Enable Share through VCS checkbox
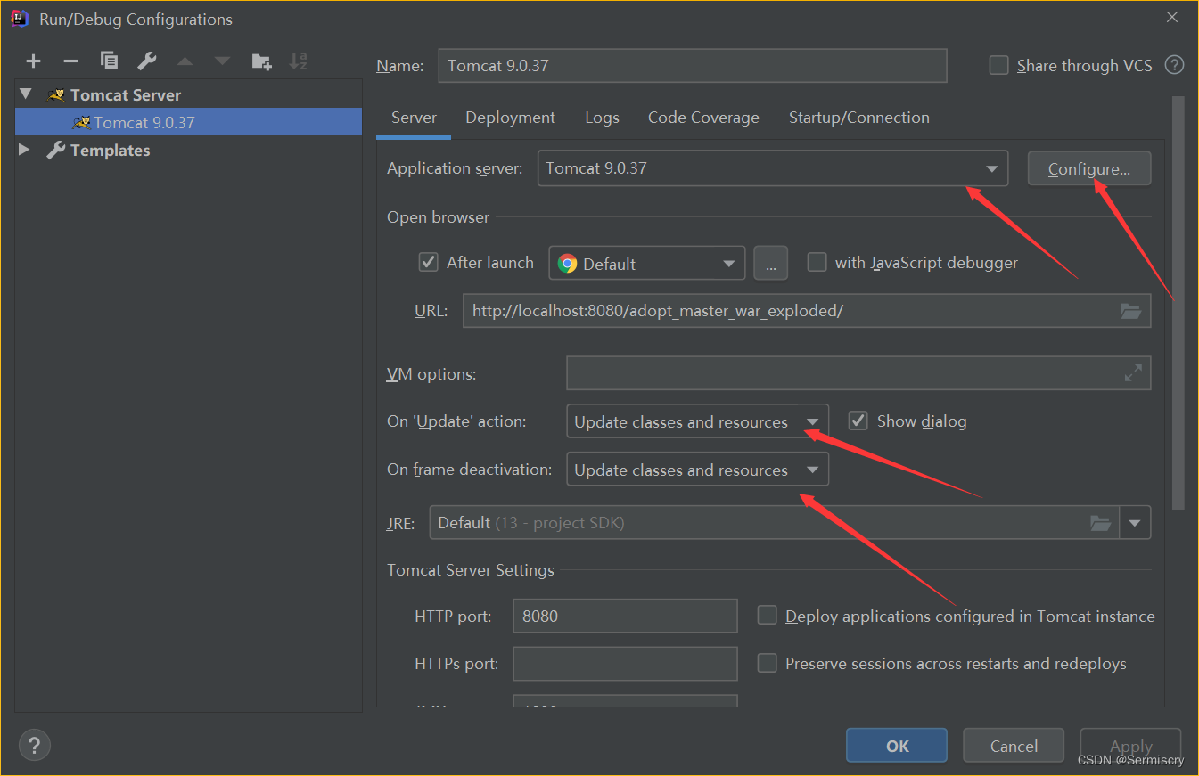 (999, 65)
